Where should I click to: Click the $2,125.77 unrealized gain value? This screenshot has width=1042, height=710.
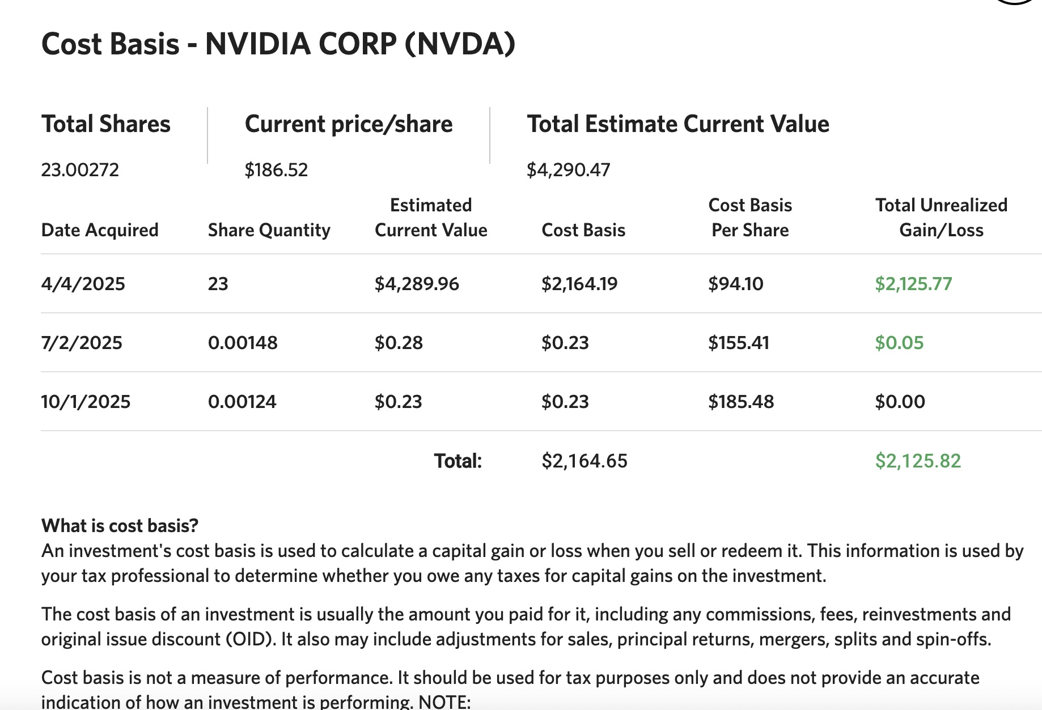click(913, 283)
